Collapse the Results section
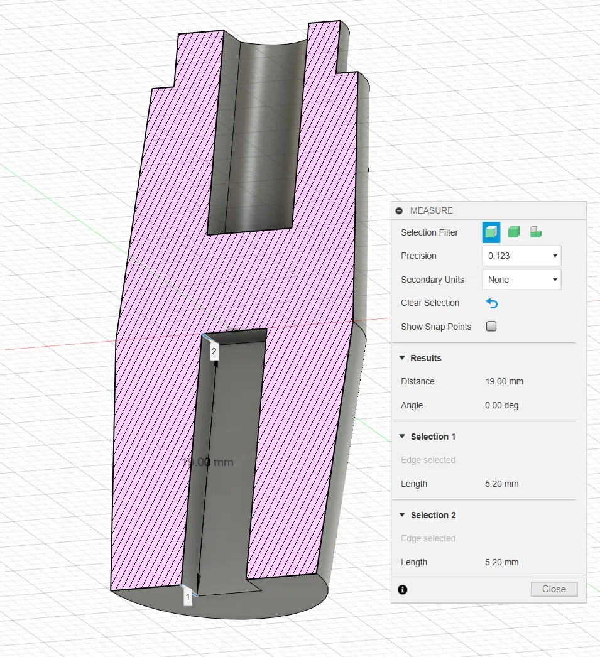The width and height of the screenshot is (600, 657). point(402,358)
